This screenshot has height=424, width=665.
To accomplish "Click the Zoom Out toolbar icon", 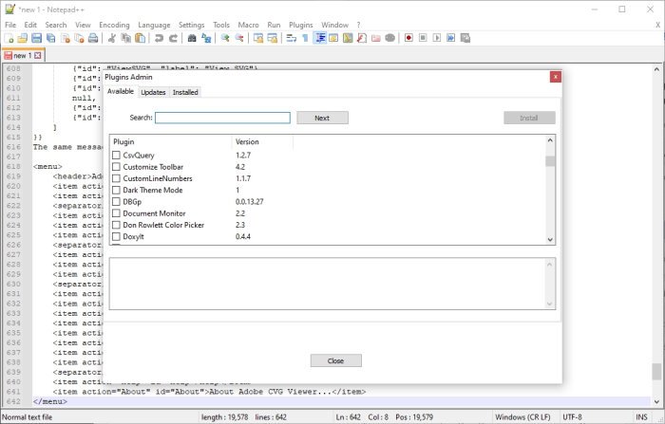I will [239, 38].
